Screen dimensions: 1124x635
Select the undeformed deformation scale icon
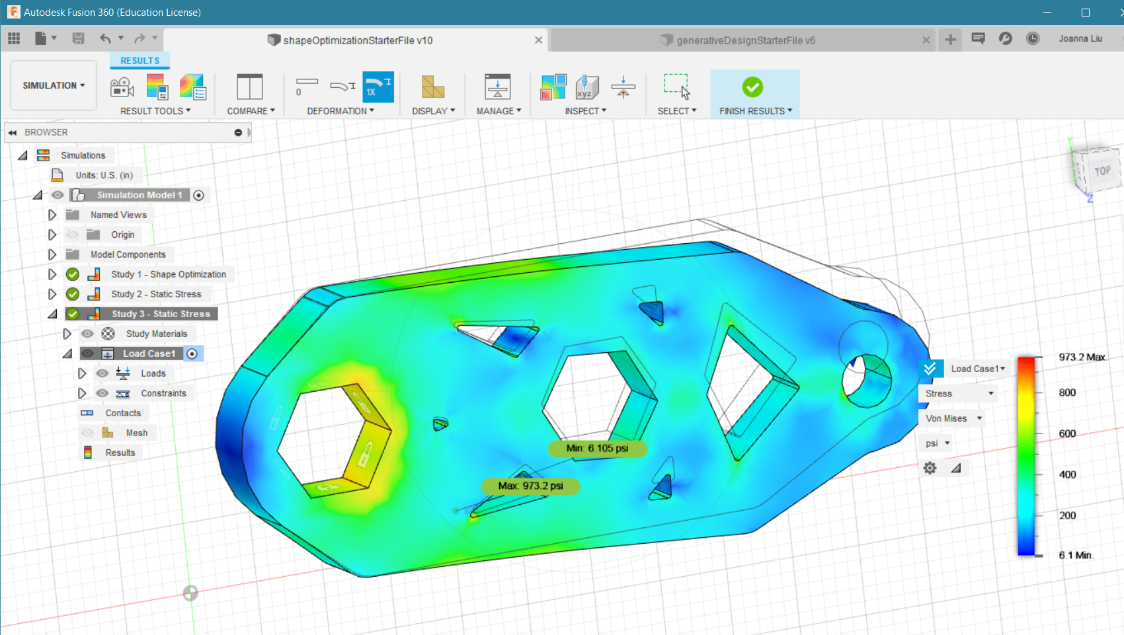307,87
